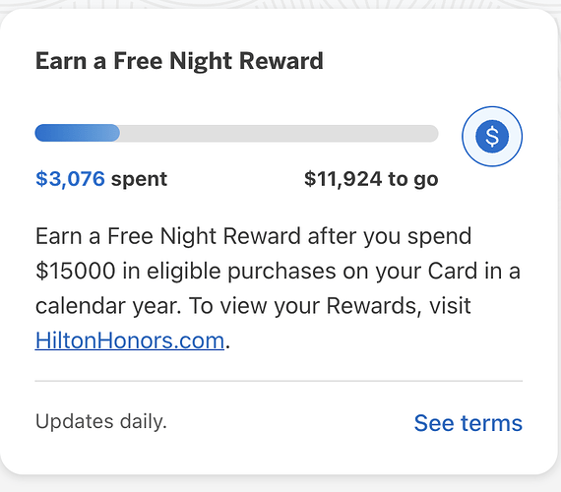Click the $11,924 to go label
Viewport: 561px width, 492px height.
(371, 179)
